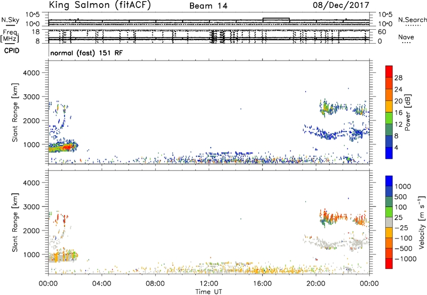Click the 3000 label on power panel axis
The height and width of the screenshot is (295, 427).
[31, 97]
